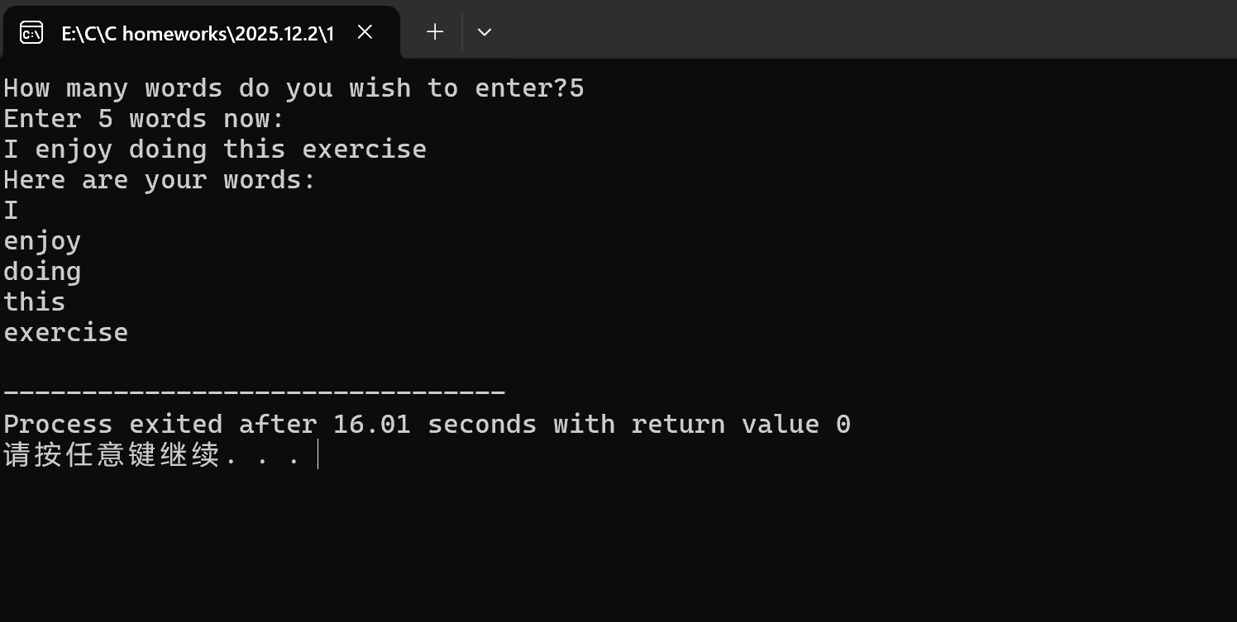The height and width of the screenshot is (622, 1237).
Task: Click the dashed separator line
Action: click(x=255, y=392)
